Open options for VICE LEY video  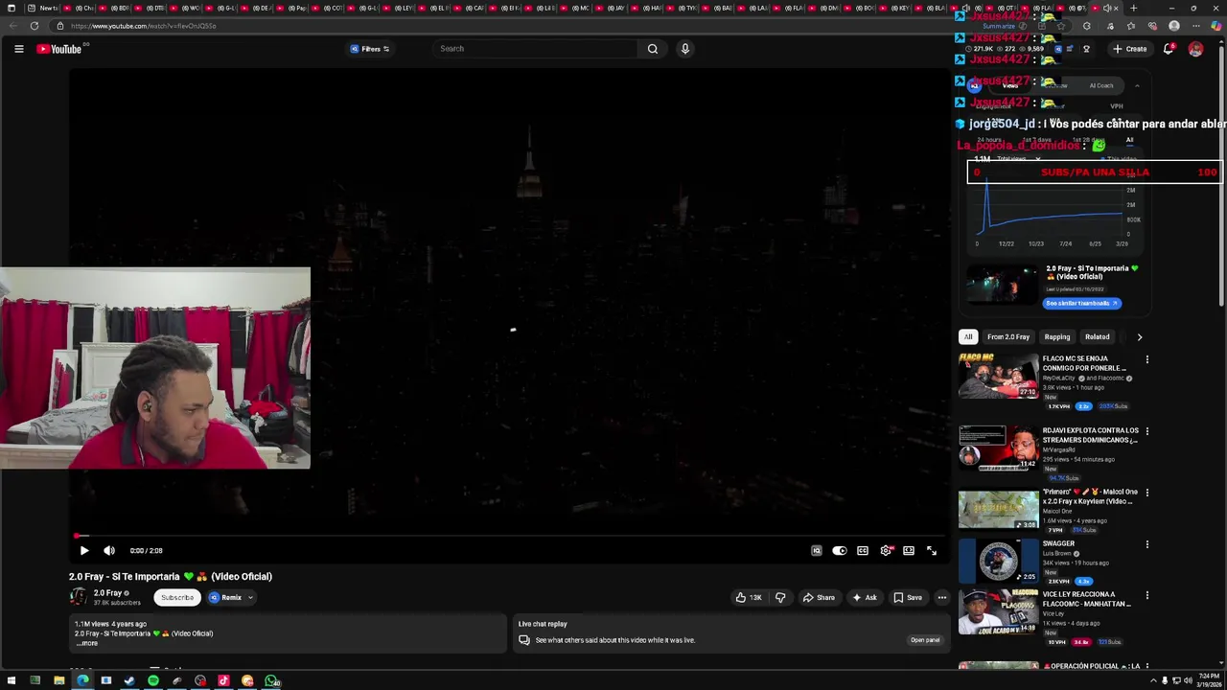click(1146, 596)
